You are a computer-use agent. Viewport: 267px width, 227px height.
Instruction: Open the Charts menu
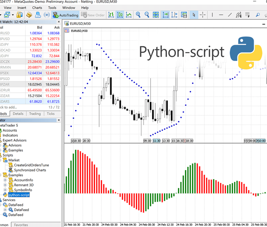[x=37, y=8]
